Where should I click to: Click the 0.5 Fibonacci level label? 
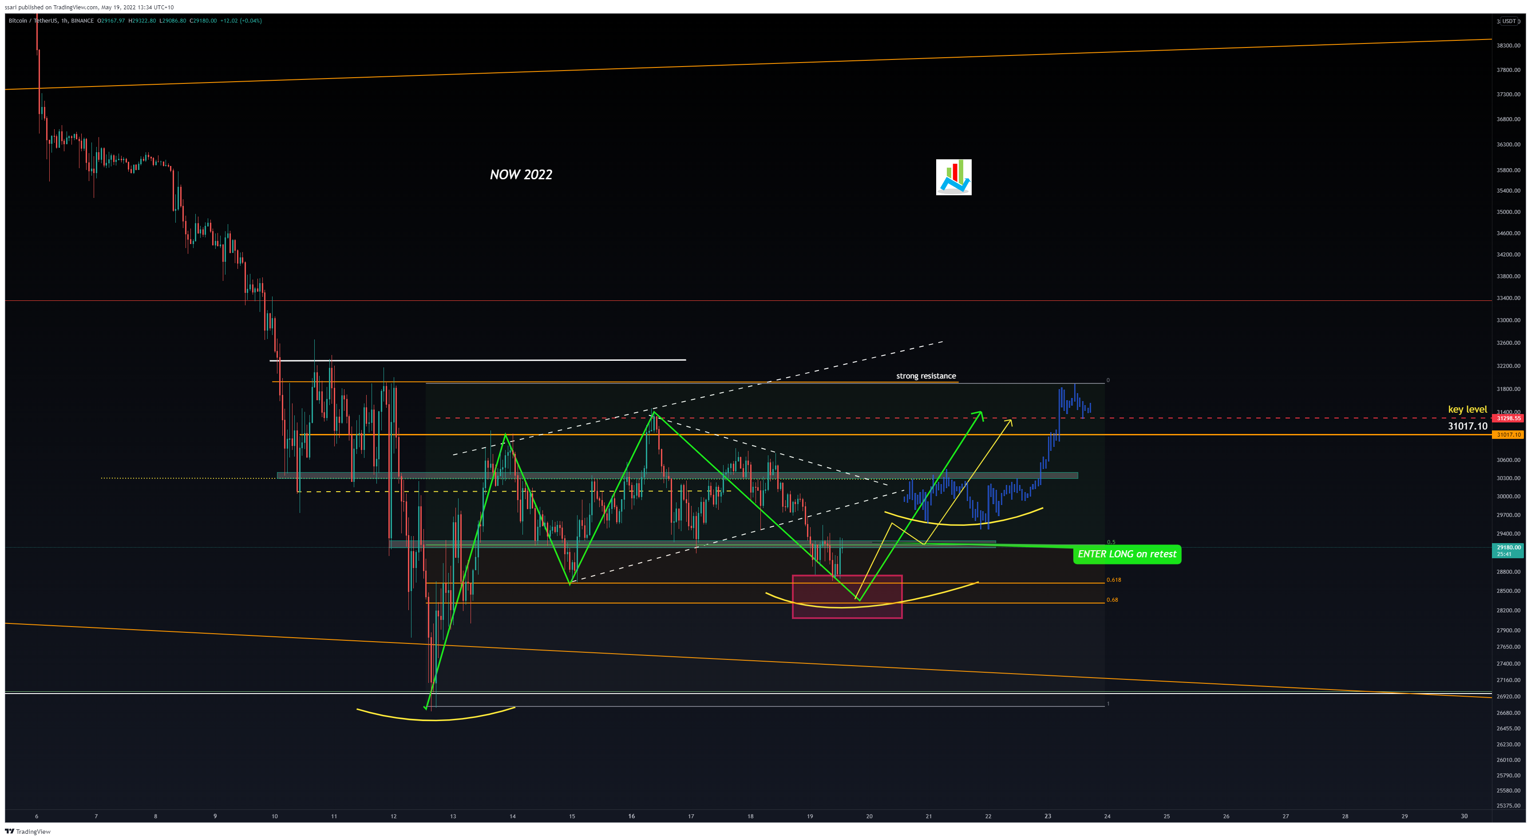(1111, 542)
